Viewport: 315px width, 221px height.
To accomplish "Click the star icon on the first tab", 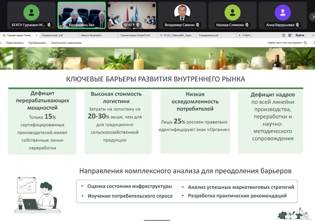I will pyautogui.click(x=4, y=35).
